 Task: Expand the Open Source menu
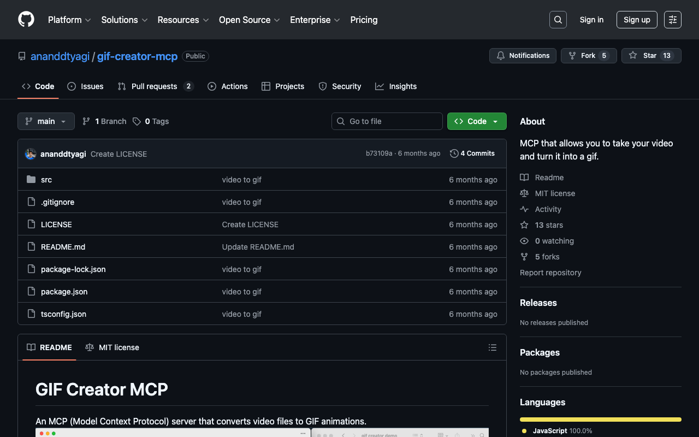(249, 20)
